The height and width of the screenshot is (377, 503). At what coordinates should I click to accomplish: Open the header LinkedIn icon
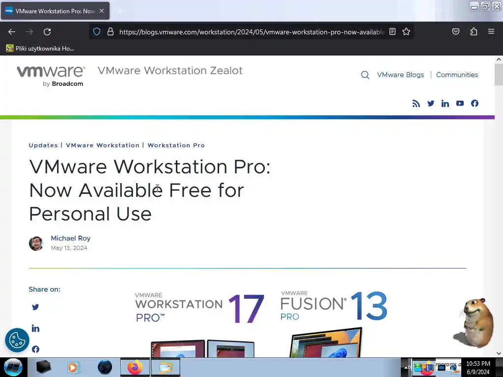(445, 103)
